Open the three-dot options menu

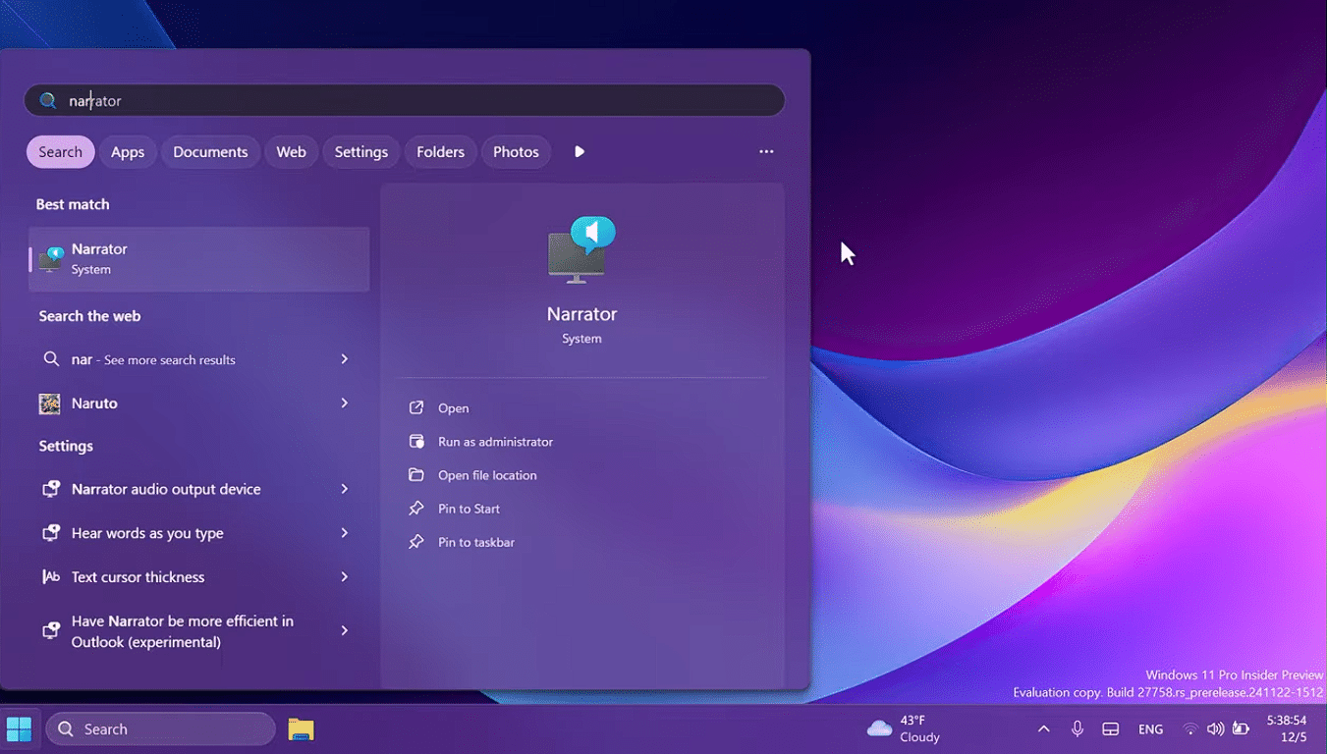[x=766, y=152]
